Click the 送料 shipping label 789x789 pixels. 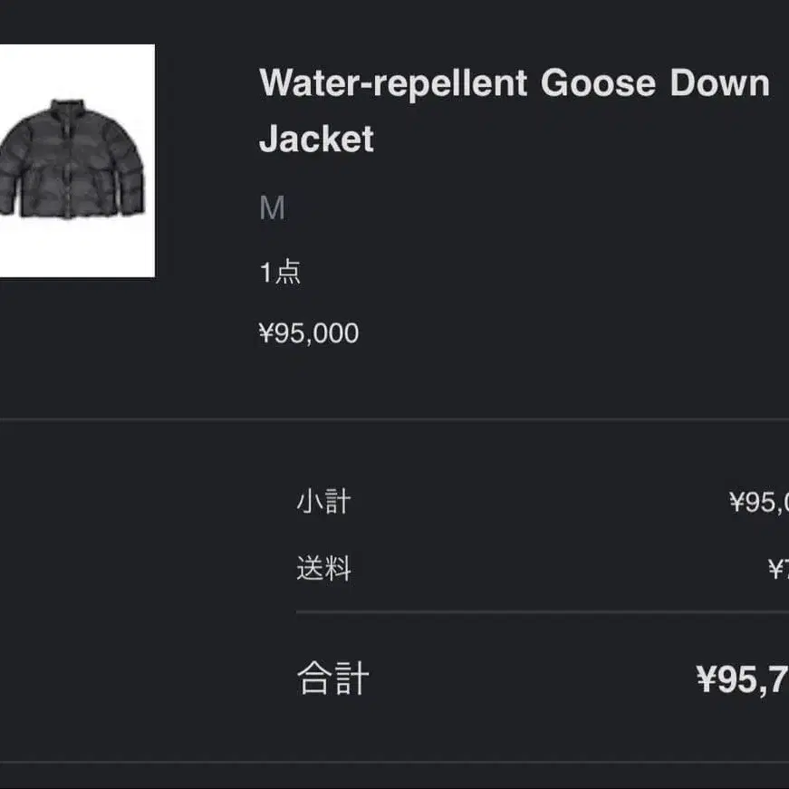coord(323,569)
